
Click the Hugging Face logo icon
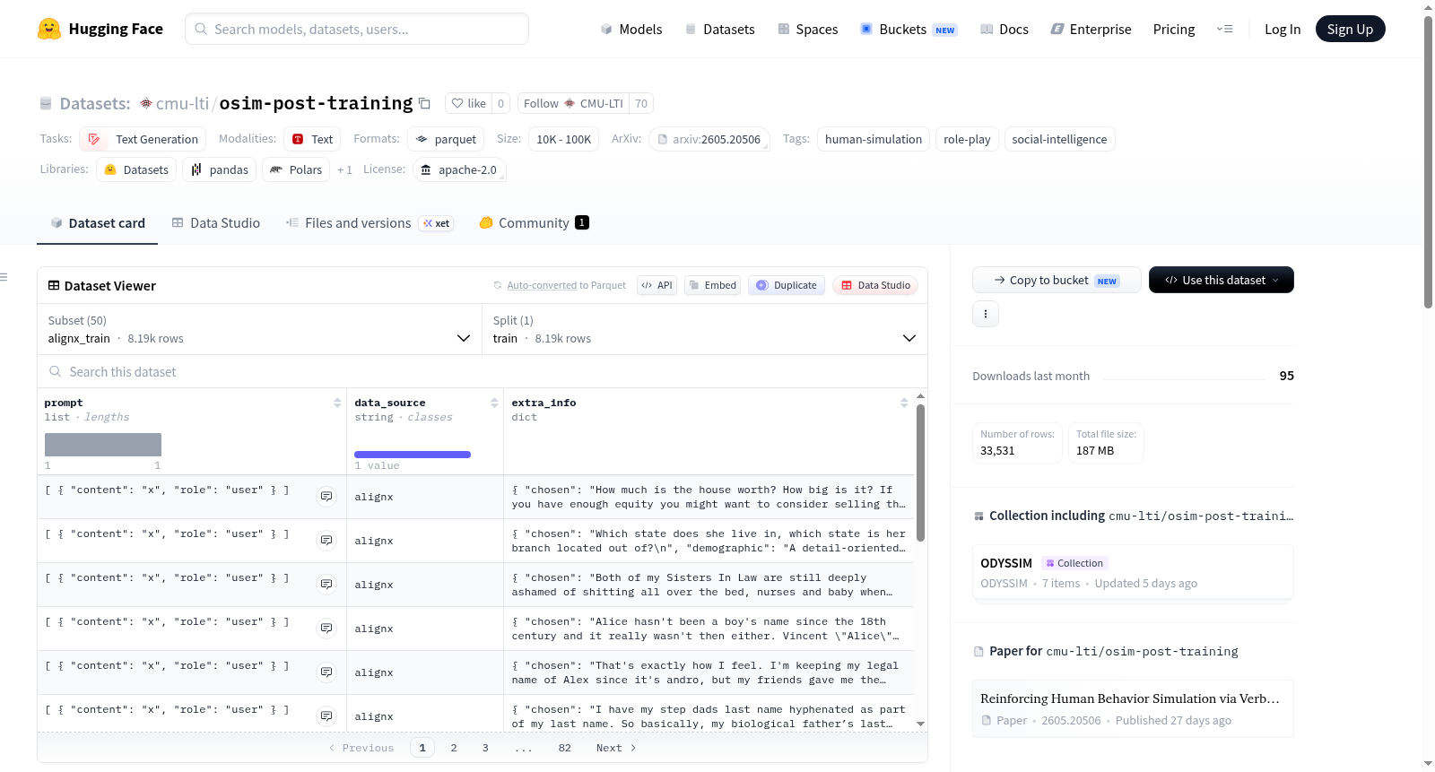[x=49, y=29]
